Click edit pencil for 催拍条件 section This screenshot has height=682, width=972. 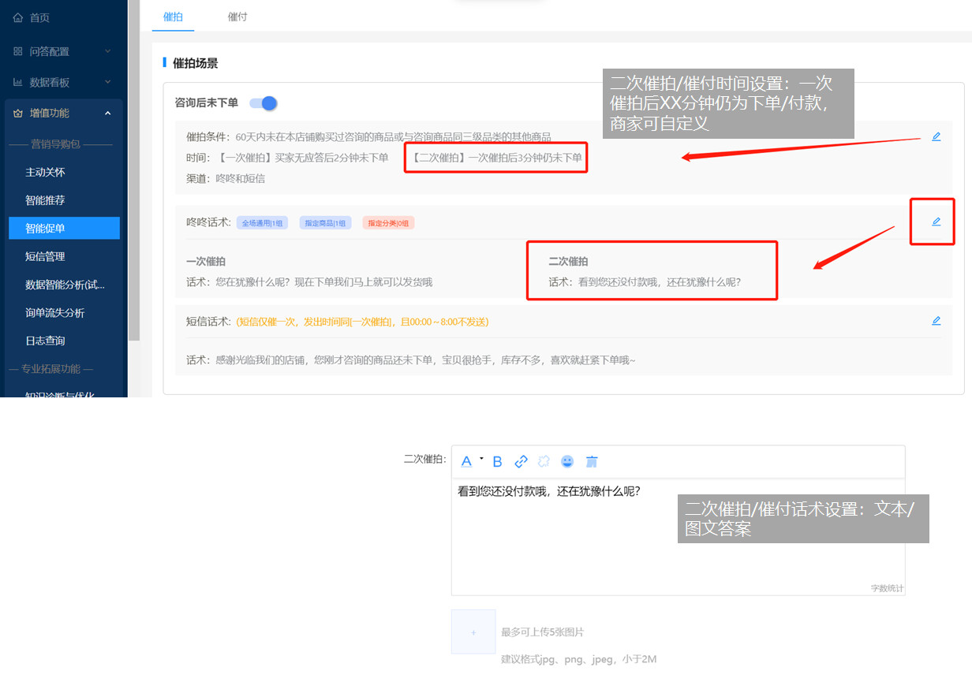(x=936, y=136)
